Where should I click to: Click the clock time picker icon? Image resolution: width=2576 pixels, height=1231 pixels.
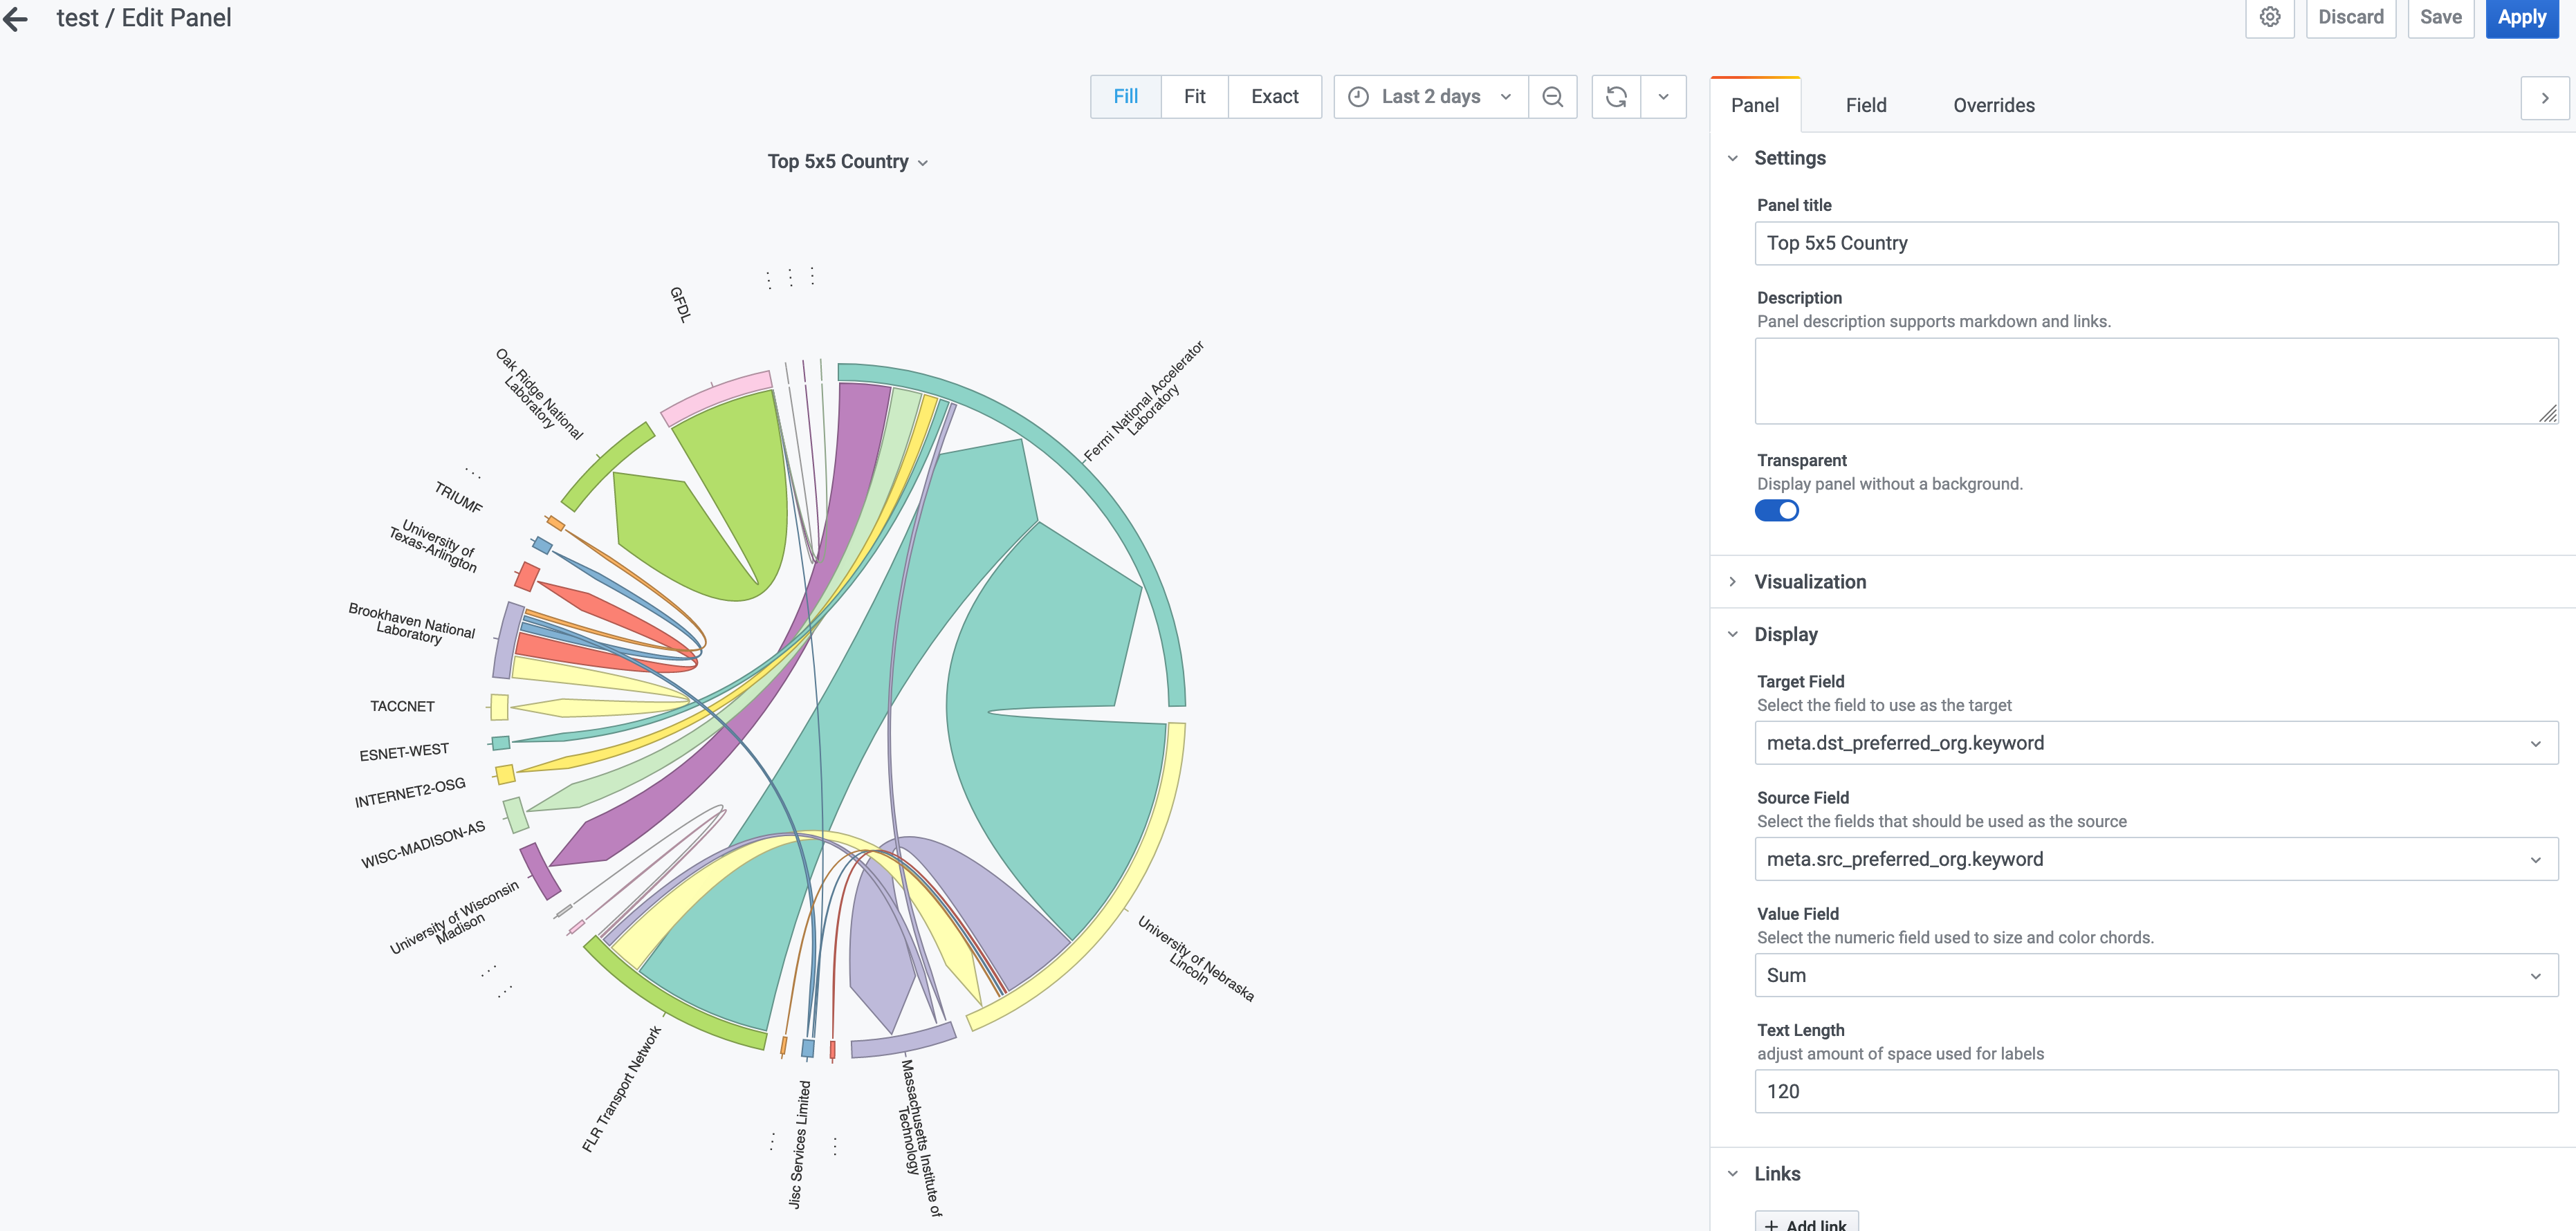click(1358, 97)
